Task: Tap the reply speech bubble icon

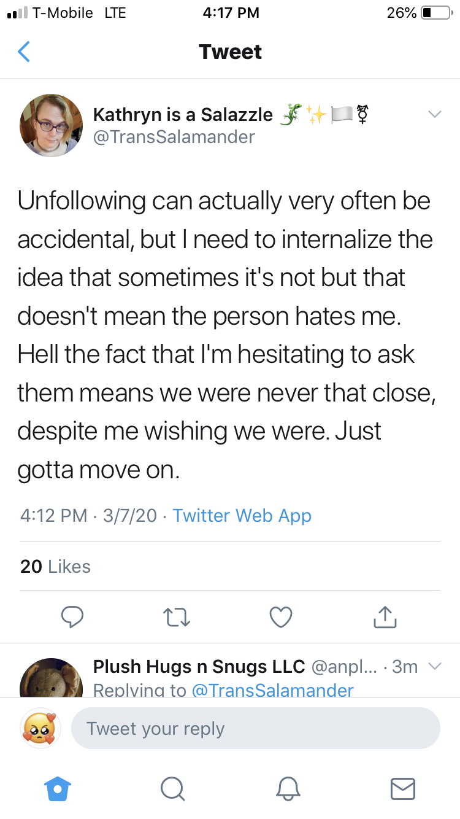Action: pos(72,617)
